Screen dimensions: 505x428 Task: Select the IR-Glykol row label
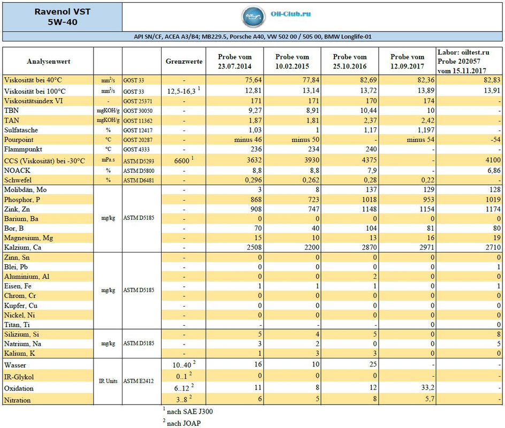point(19,377)
